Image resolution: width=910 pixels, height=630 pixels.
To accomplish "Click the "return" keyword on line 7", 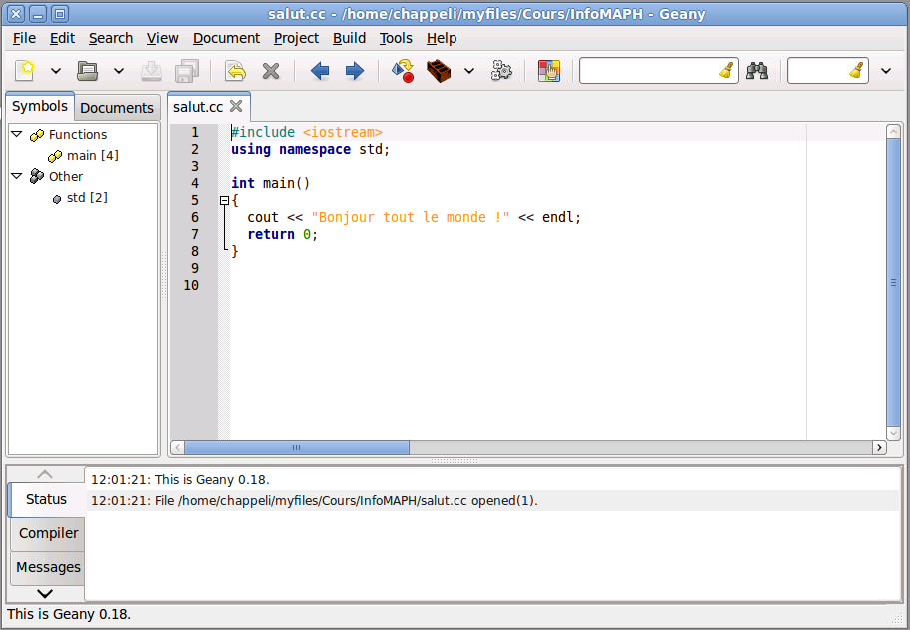I will [x=271, y=234].
